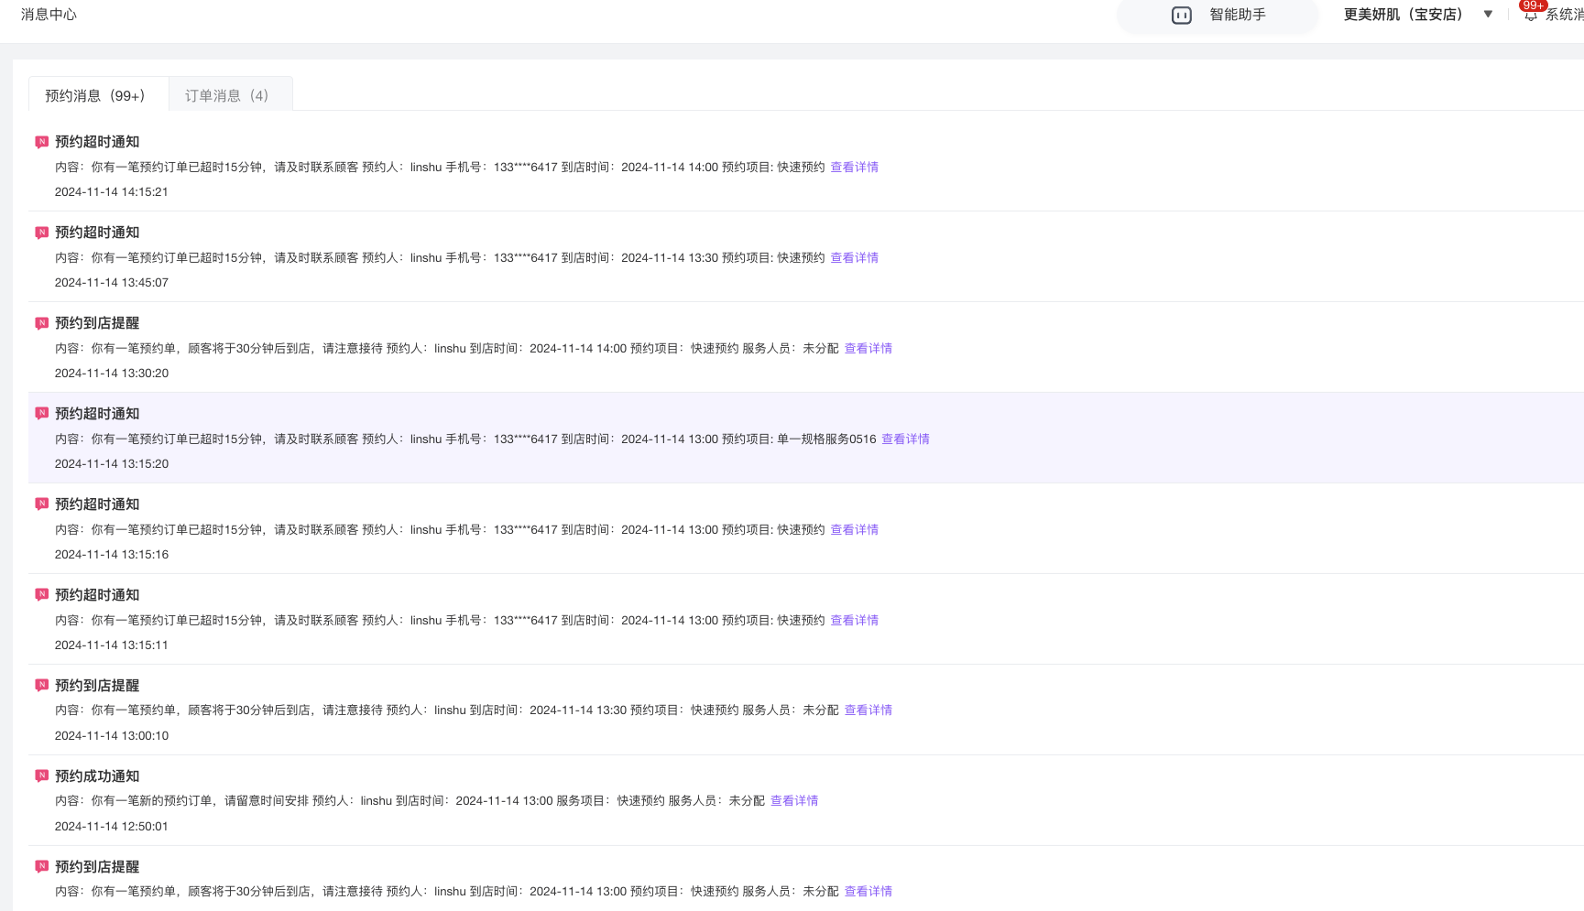This screenshot has width=1584, height=911.
Task: Click timestamp 2024-11-14 13:45:07
Action: [x=111, y=283]
